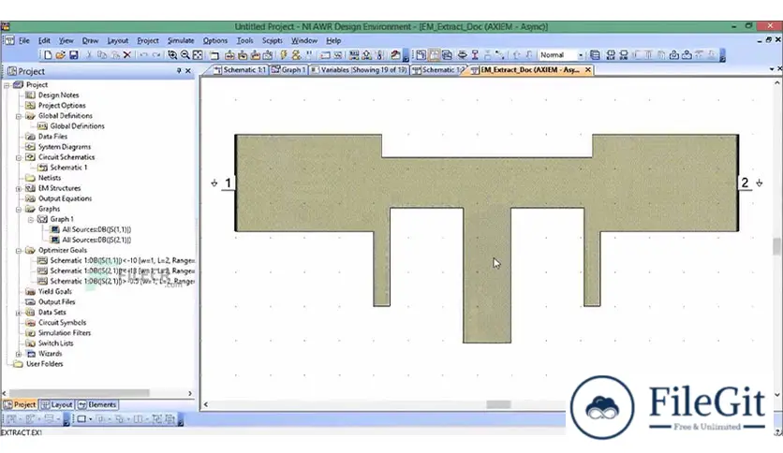Screen dimensions: 783x453
Task: Switch to the Layout panel tab
Action: click(57, 404)
